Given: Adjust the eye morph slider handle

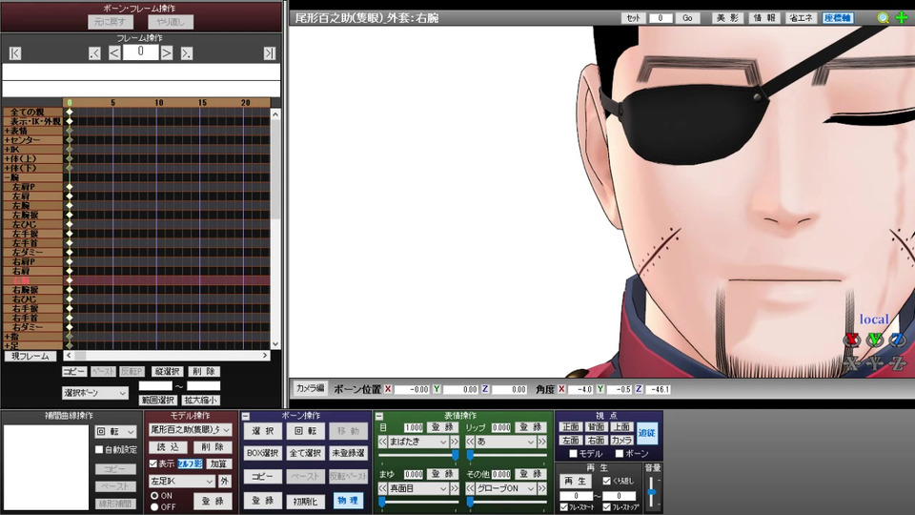Looking at the screenshot, I should pos(456,455).
